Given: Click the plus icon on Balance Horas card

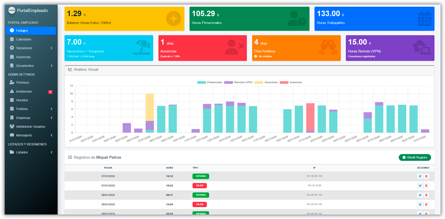Looking at the screenshot, I should tap(173, 18).
